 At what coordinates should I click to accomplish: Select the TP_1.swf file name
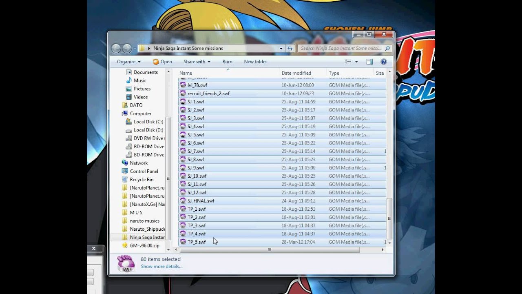coord(197,209)
